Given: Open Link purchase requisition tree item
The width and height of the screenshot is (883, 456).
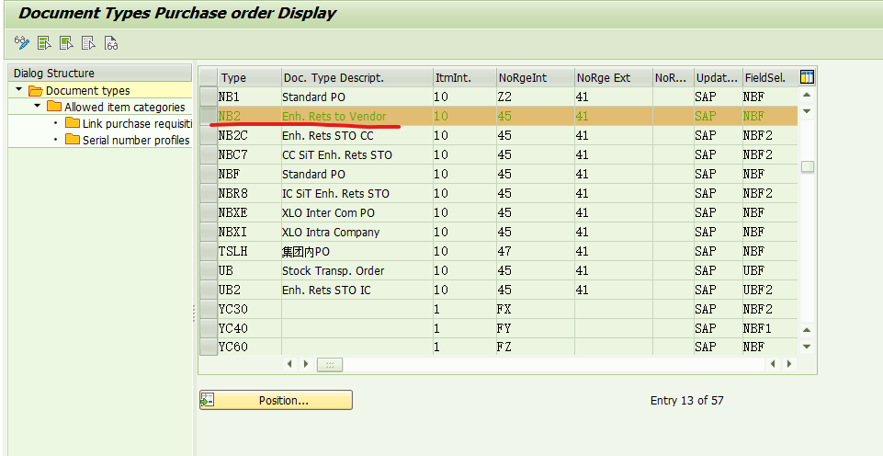Looking at the screenshot, I should click(136, 123).
